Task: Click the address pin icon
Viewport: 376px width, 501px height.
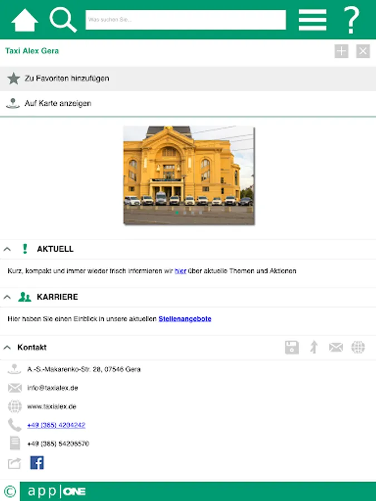Action: point(14,369)
